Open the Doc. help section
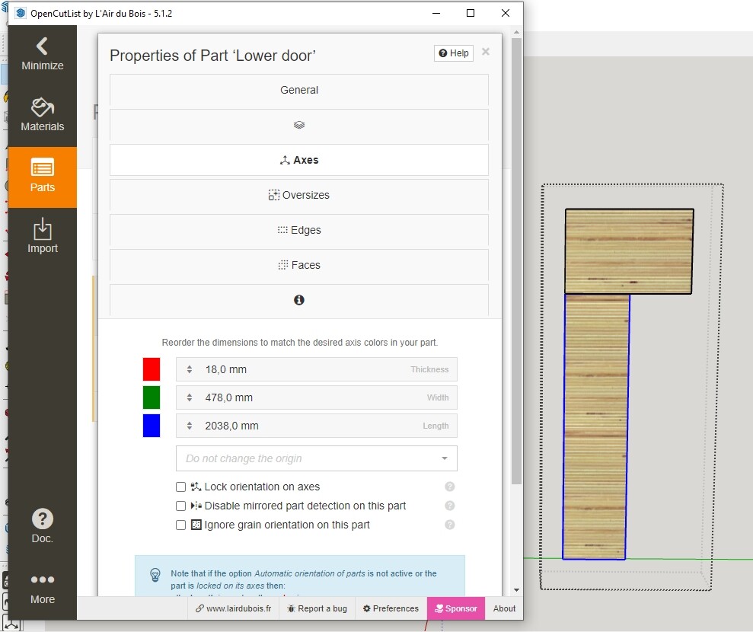This screenshot has width=753, height=632. pos(42,525)
